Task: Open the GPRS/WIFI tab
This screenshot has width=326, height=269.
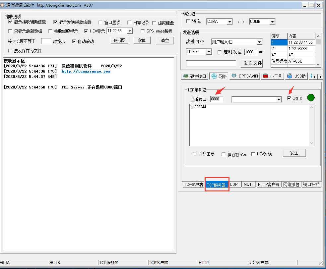Action: click(245, 76)
